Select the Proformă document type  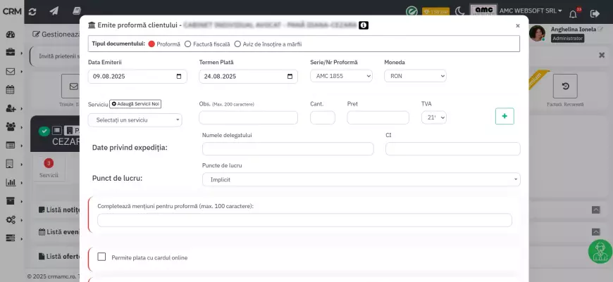(151, 44)
